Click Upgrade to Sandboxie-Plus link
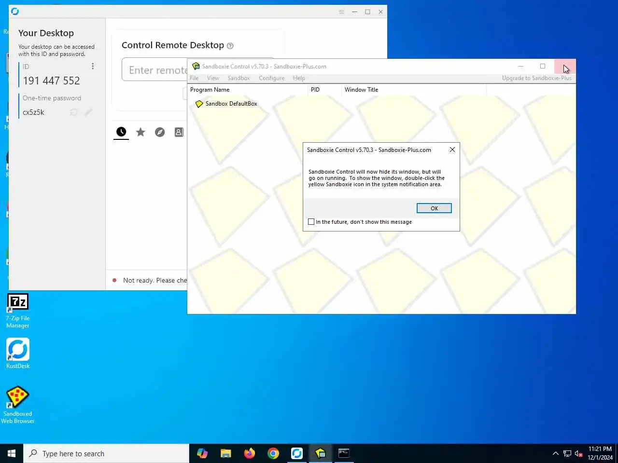 coord(536,78)
